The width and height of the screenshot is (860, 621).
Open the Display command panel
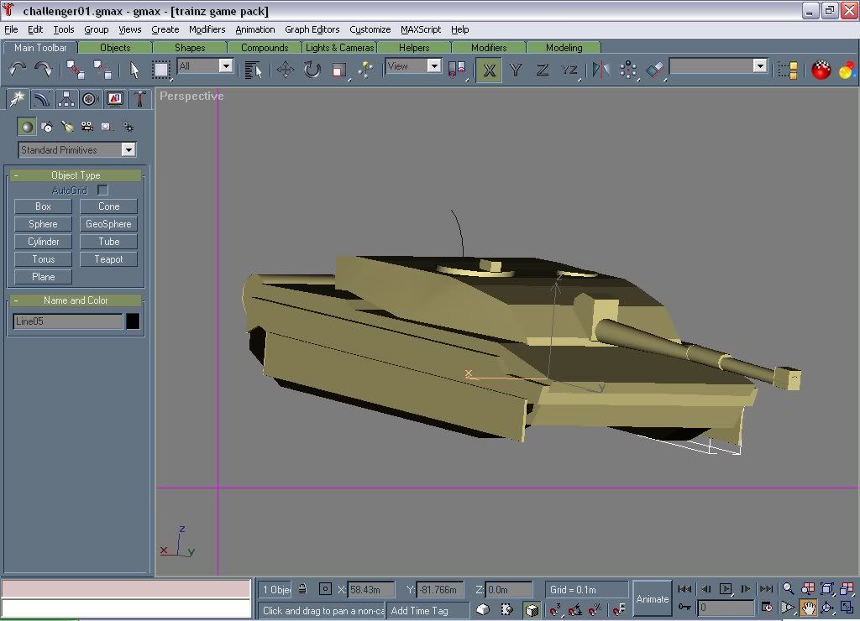pyautogui.click(x=114, y=99)
